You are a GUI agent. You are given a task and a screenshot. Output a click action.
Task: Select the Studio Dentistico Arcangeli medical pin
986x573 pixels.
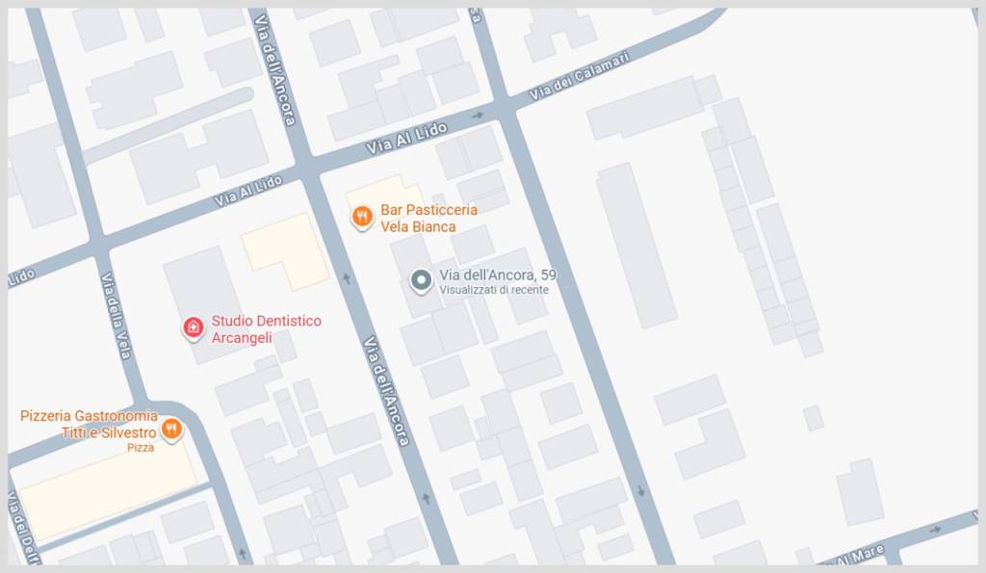(193, 327)
